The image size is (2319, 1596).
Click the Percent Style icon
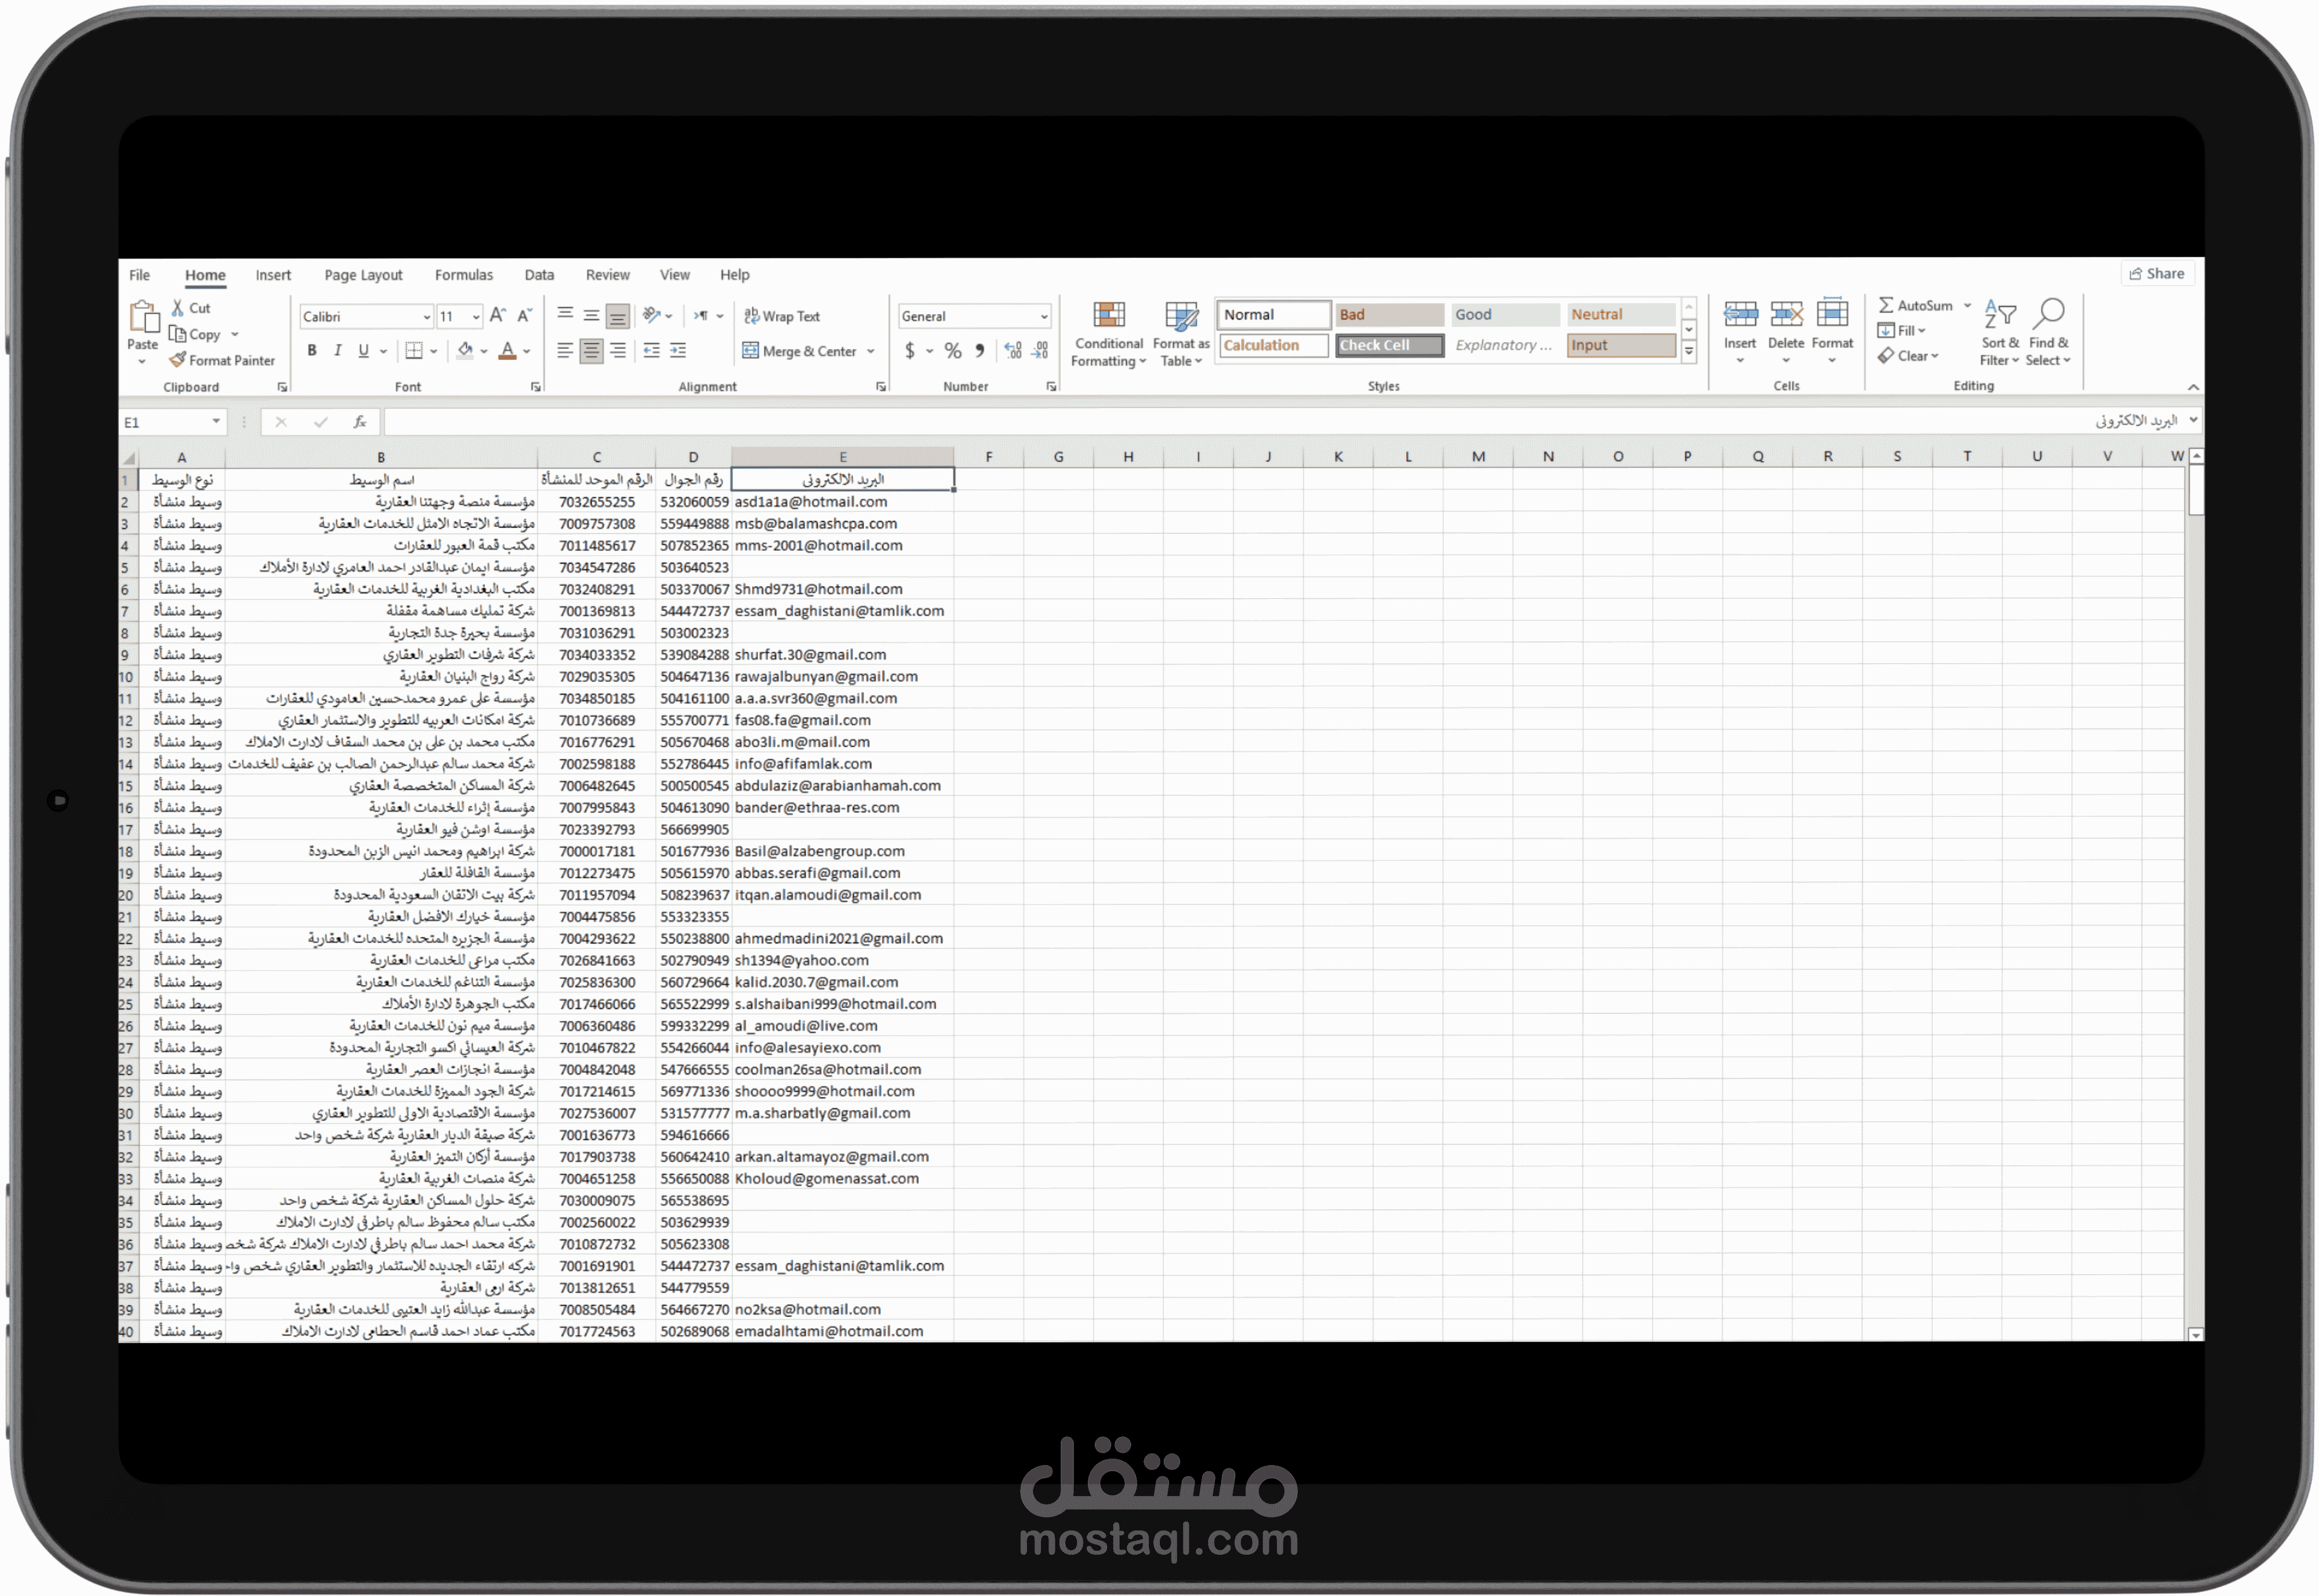[x=952, y=351]
